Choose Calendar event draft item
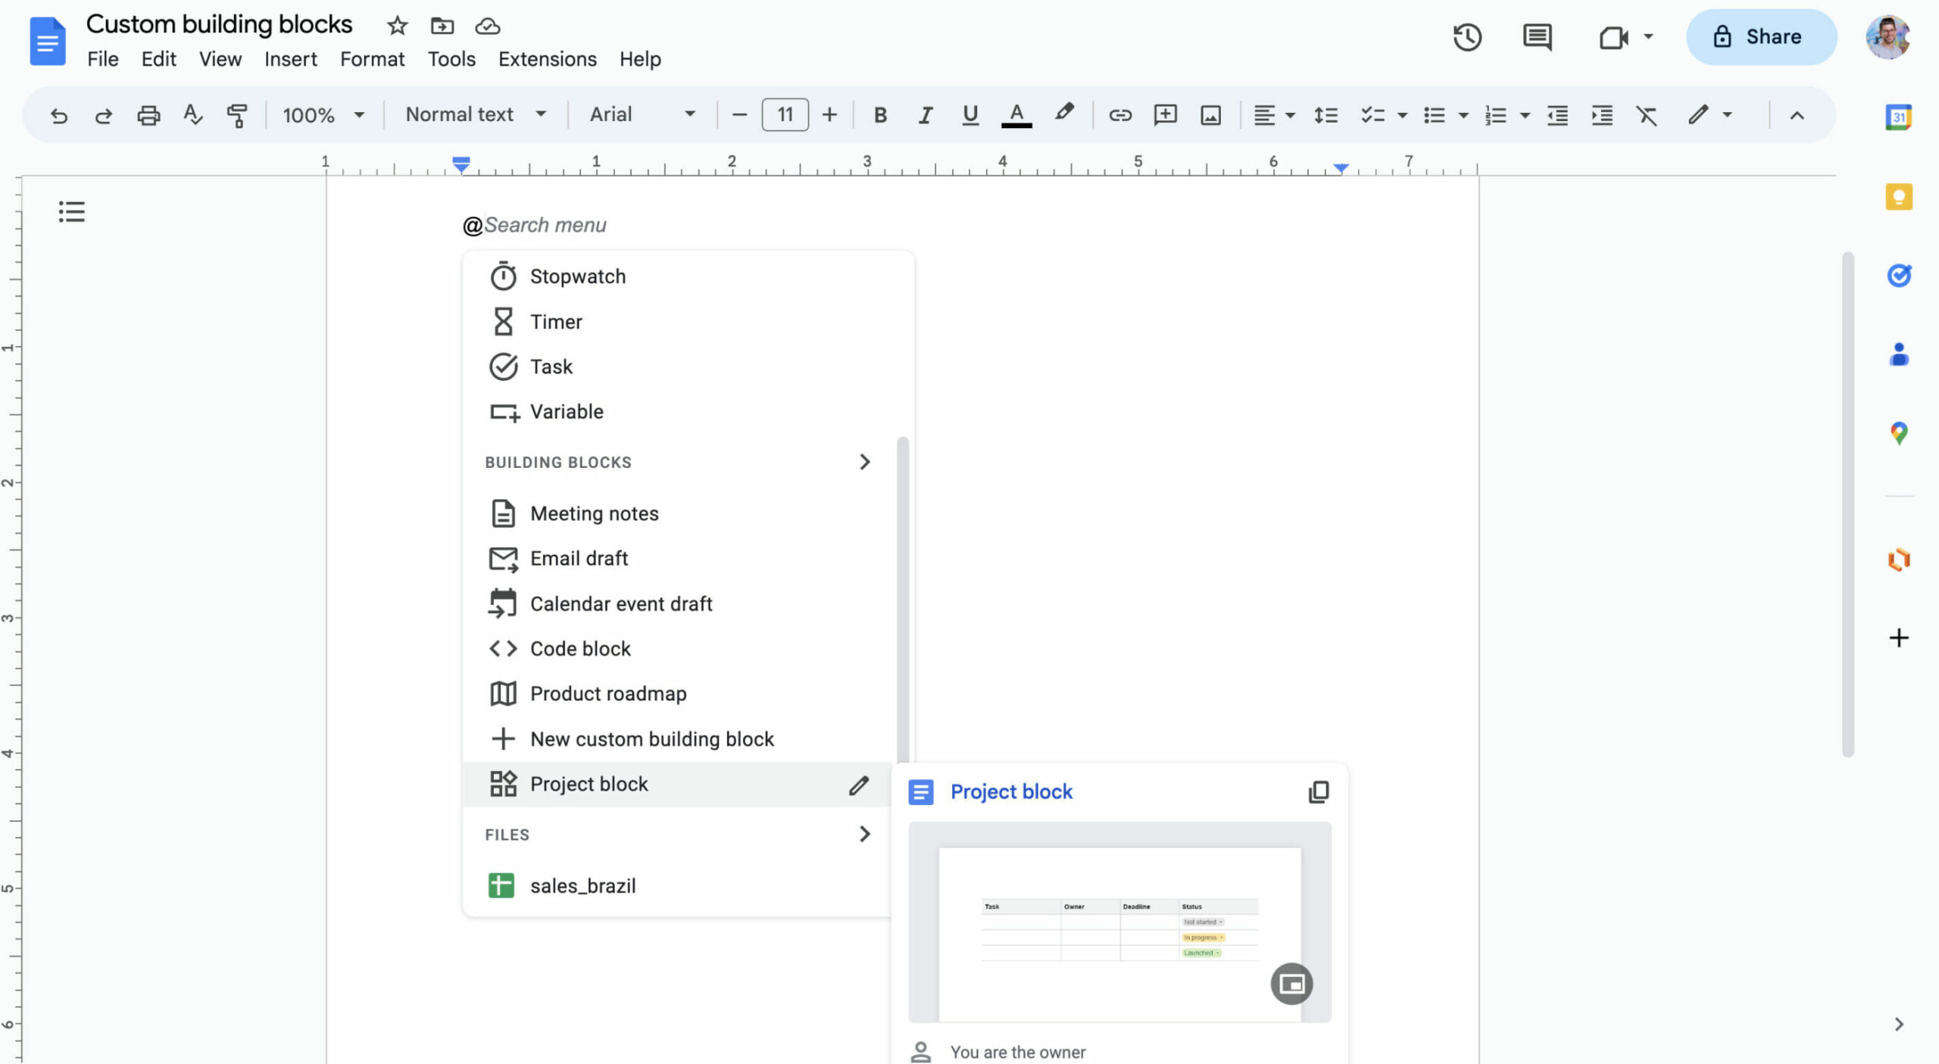 tap(678, 604)
